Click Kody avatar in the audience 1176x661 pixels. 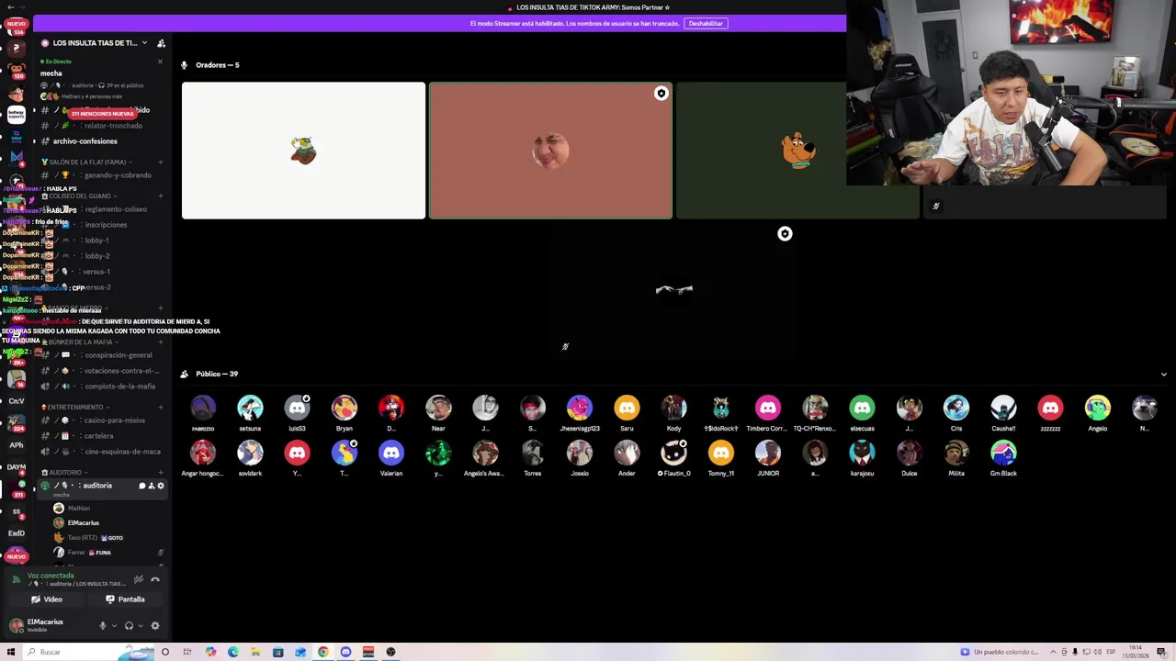(674, 408)
